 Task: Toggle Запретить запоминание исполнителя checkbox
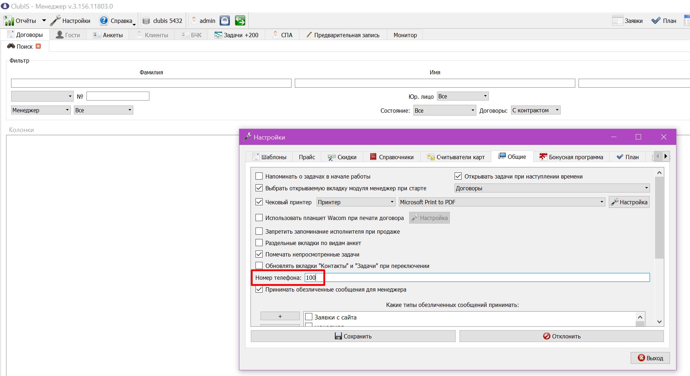[x=259, y=231]
